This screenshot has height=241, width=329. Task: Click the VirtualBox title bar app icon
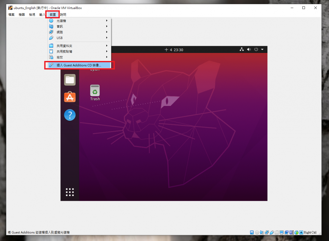tap(10, 8)
